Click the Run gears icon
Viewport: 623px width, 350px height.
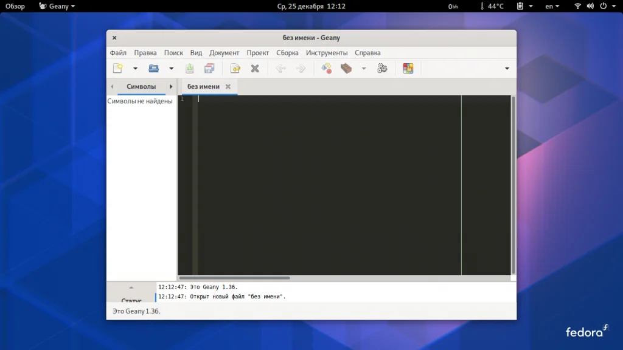(x=382, y=69)
